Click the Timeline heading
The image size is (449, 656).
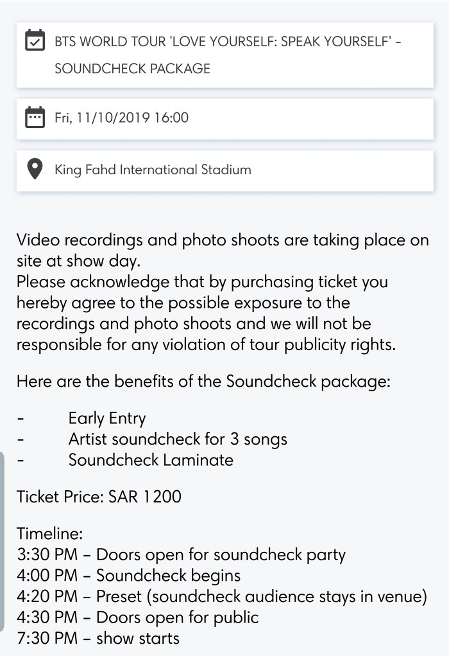pos(49,533)
